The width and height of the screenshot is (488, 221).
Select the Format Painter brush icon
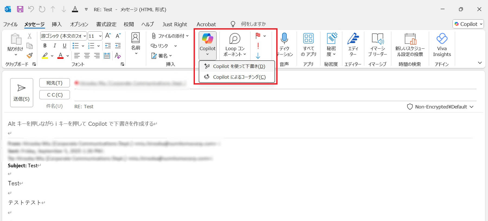(x=30, y=56)
